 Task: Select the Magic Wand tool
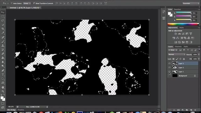(3, 24)
